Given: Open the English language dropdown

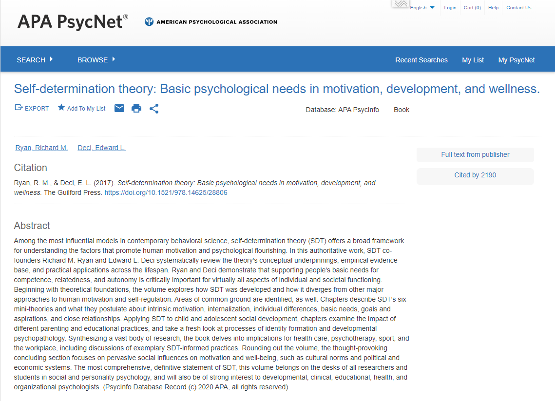Looking at the screenshot, I should click(422, 8).
